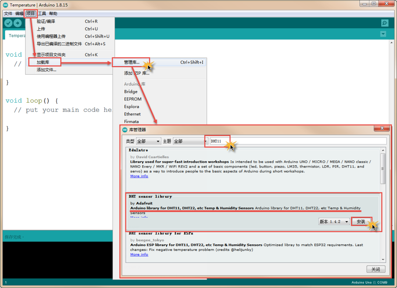Expand the 主题 topic dropdown
The height and width of the screenshot is (288, 397).
[190, 141]
